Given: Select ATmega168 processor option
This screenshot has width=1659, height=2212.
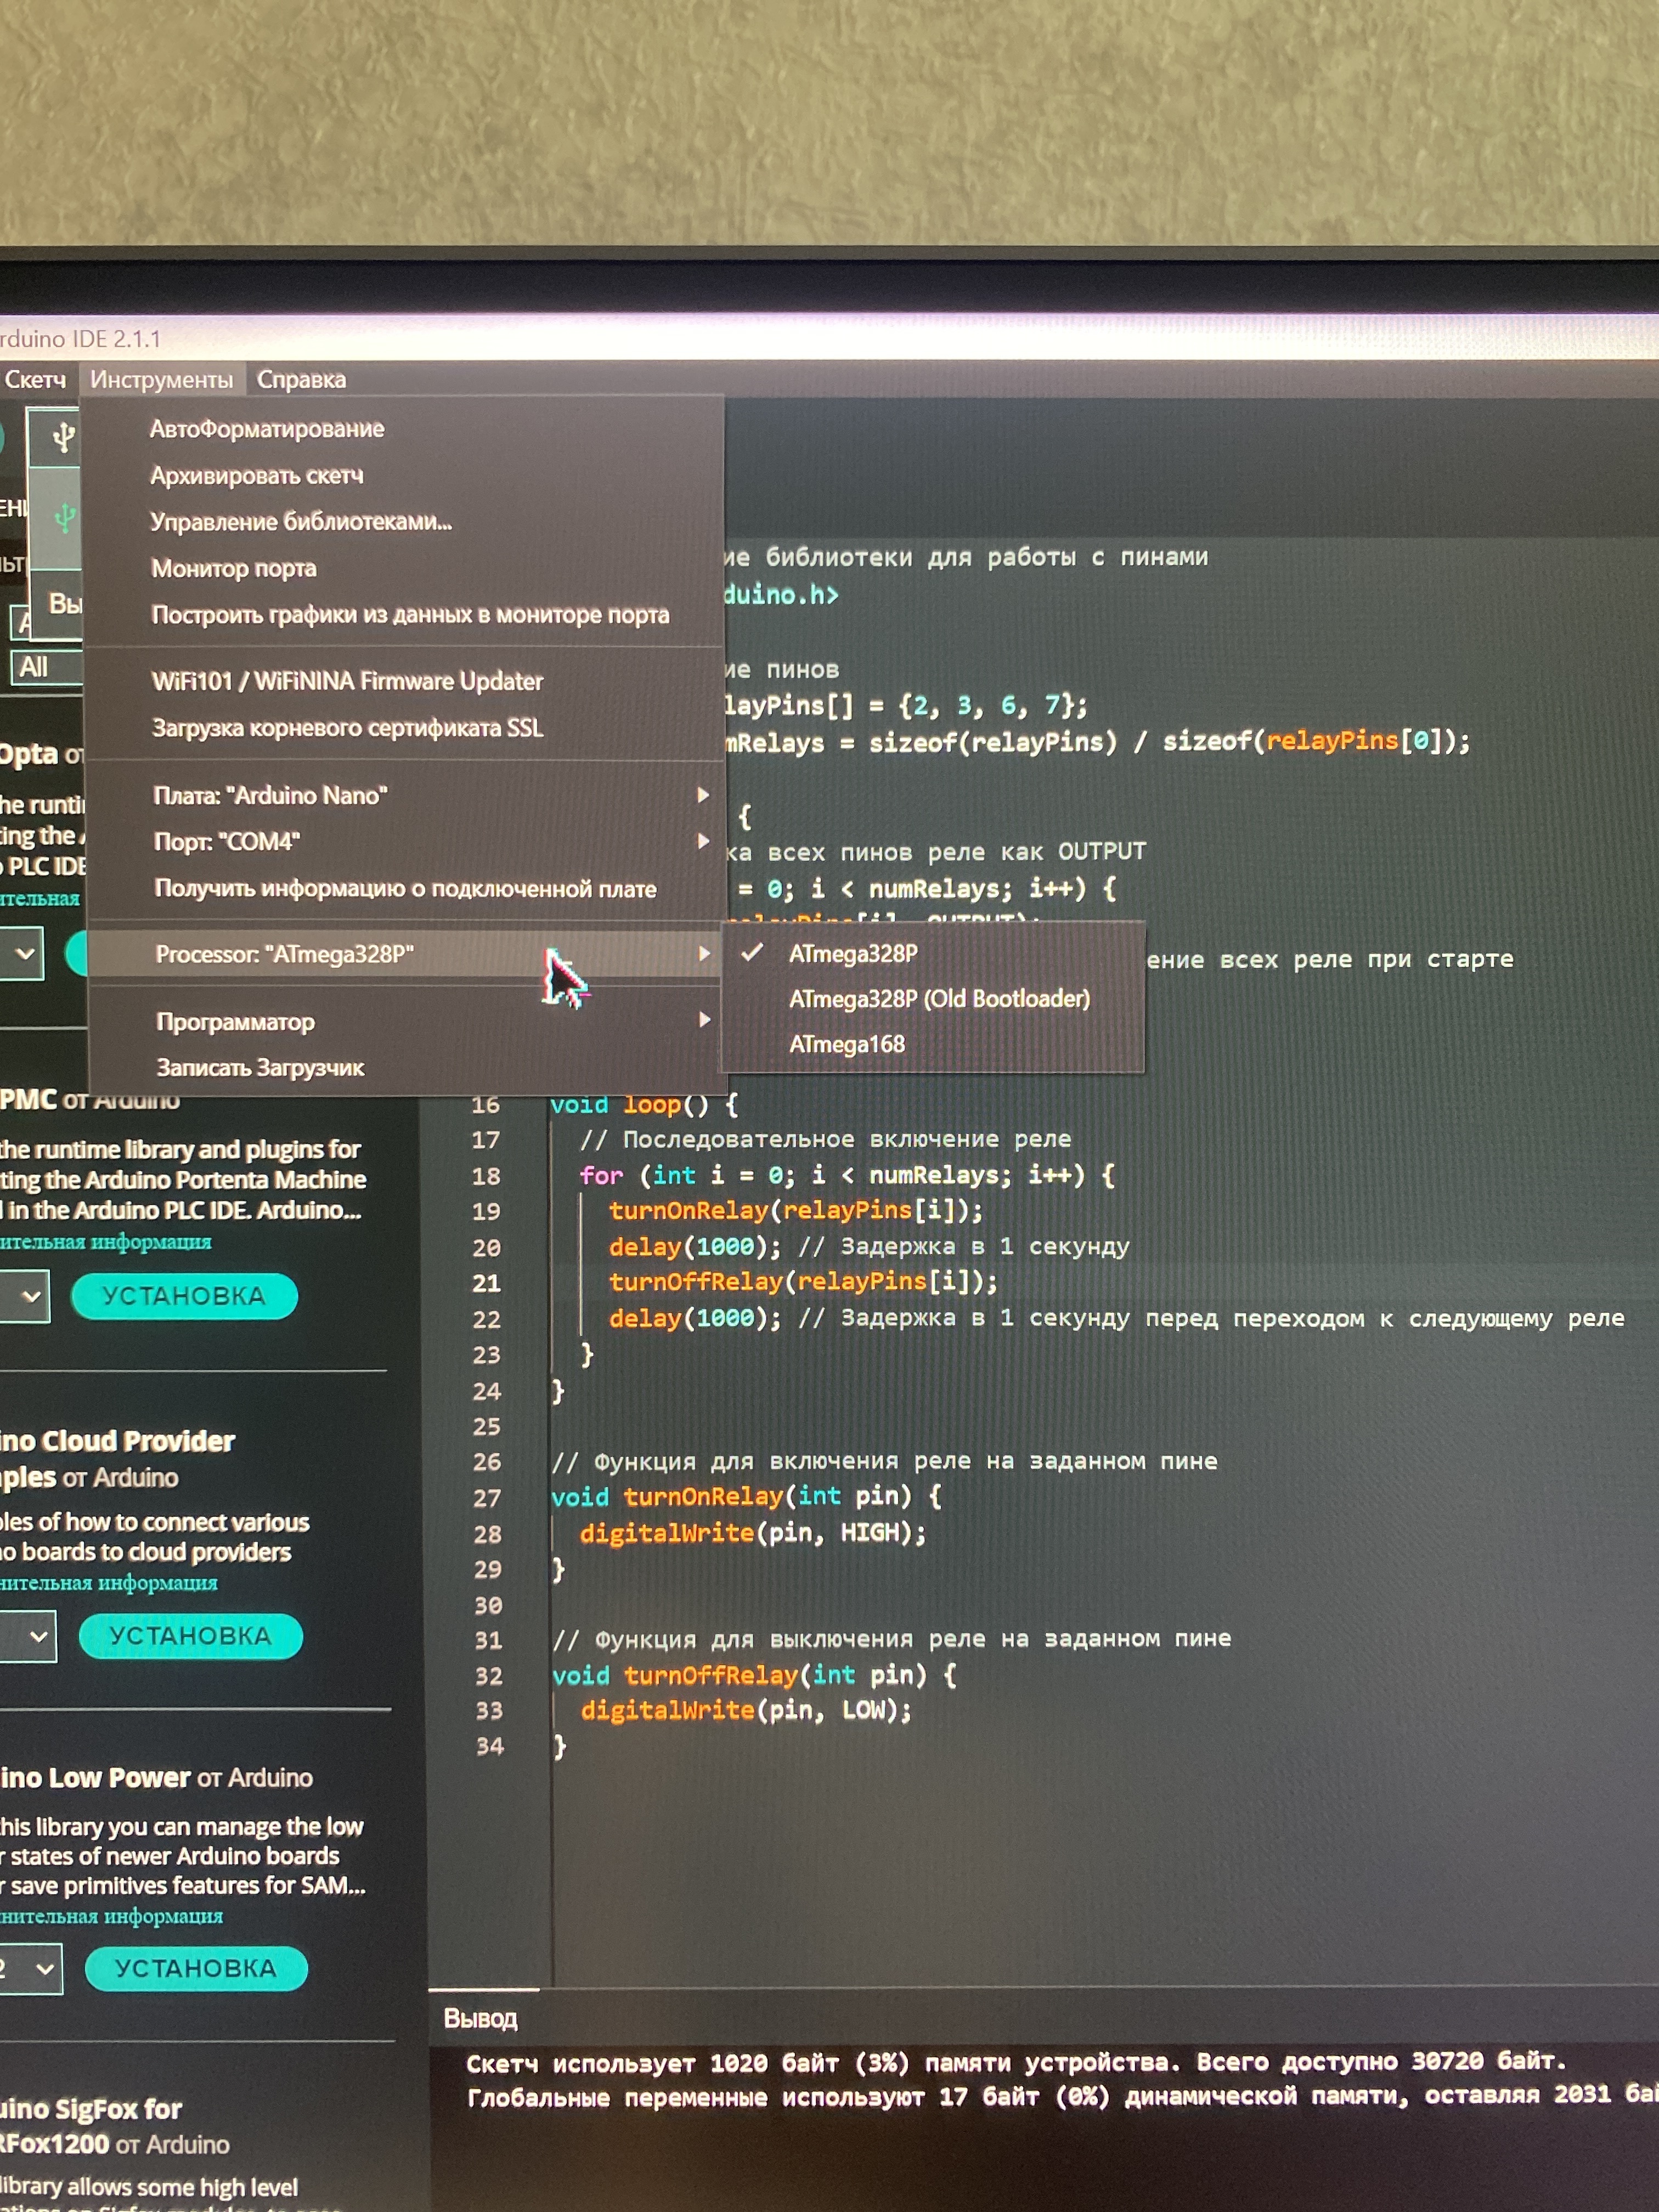Looking at the screenshot, I should (x=847, y=1045).
